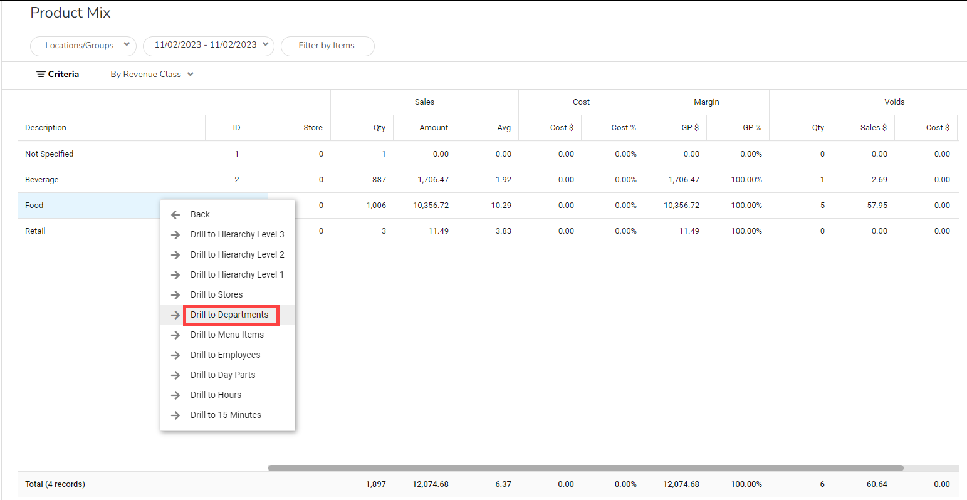Expand the By Revenue Class dropdown
The height and width of the screenshot is (500, 967).
point(152,75)
